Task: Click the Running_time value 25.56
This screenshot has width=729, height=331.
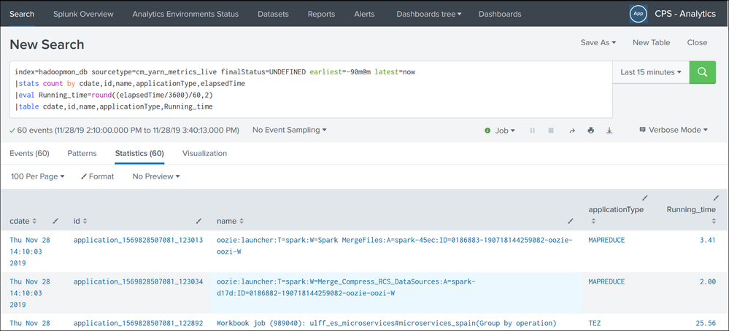Action: (x=706, y=323)
